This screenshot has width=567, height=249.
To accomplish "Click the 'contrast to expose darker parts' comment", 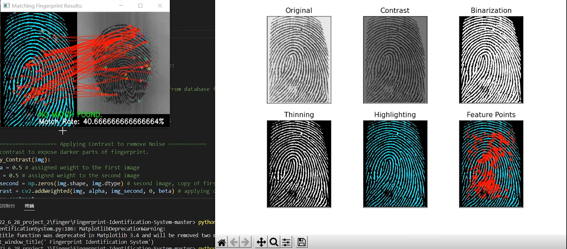I will 74,152.
